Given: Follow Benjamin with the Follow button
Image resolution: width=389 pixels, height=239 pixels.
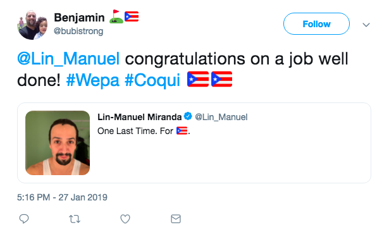Looking at the screenshot, I should click(316, 24).
